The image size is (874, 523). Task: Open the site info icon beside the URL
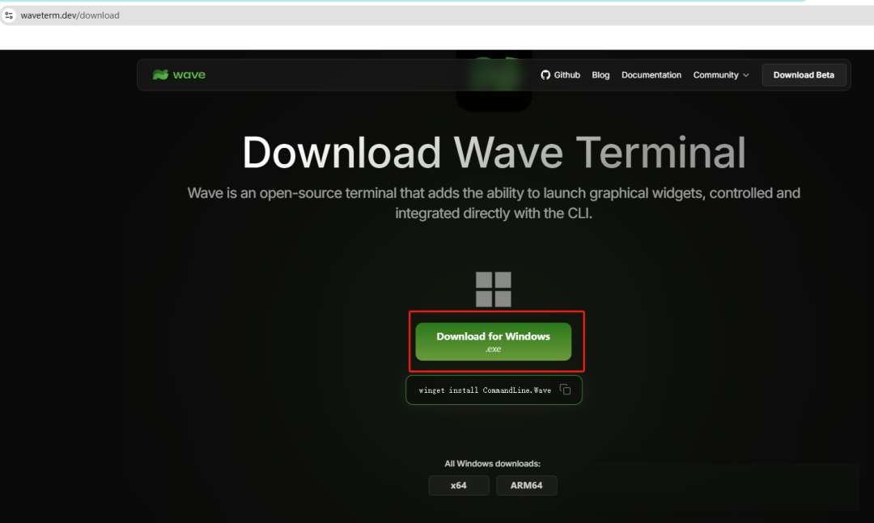point(9,15)
